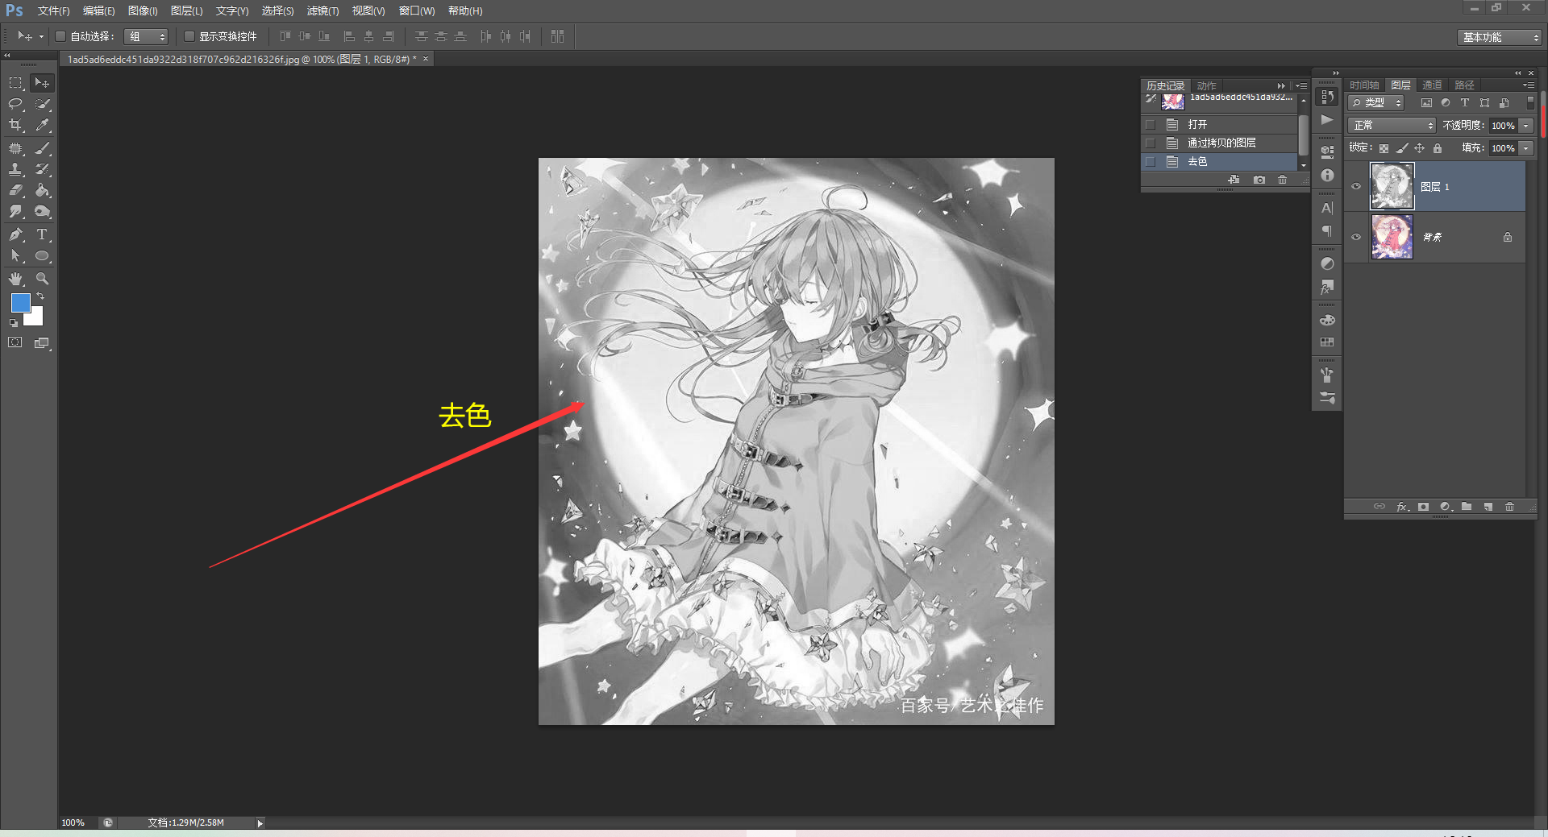Create a new layer group

point(1467,507)
